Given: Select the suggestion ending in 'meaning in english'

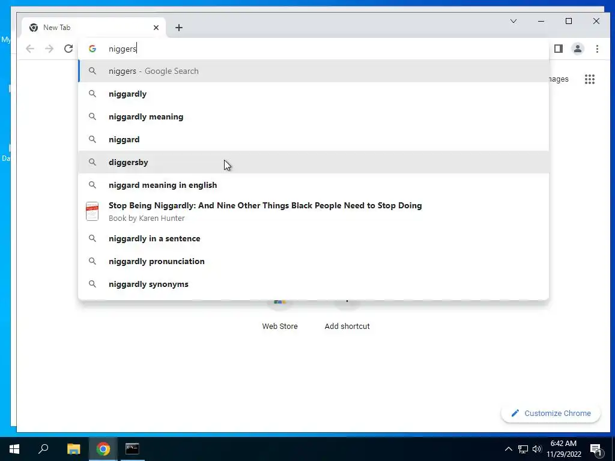Looking at the screenshot, I should (x=314, y=185).
